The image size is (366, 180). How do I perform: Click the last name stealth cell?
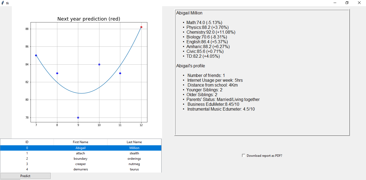[134, 153]
